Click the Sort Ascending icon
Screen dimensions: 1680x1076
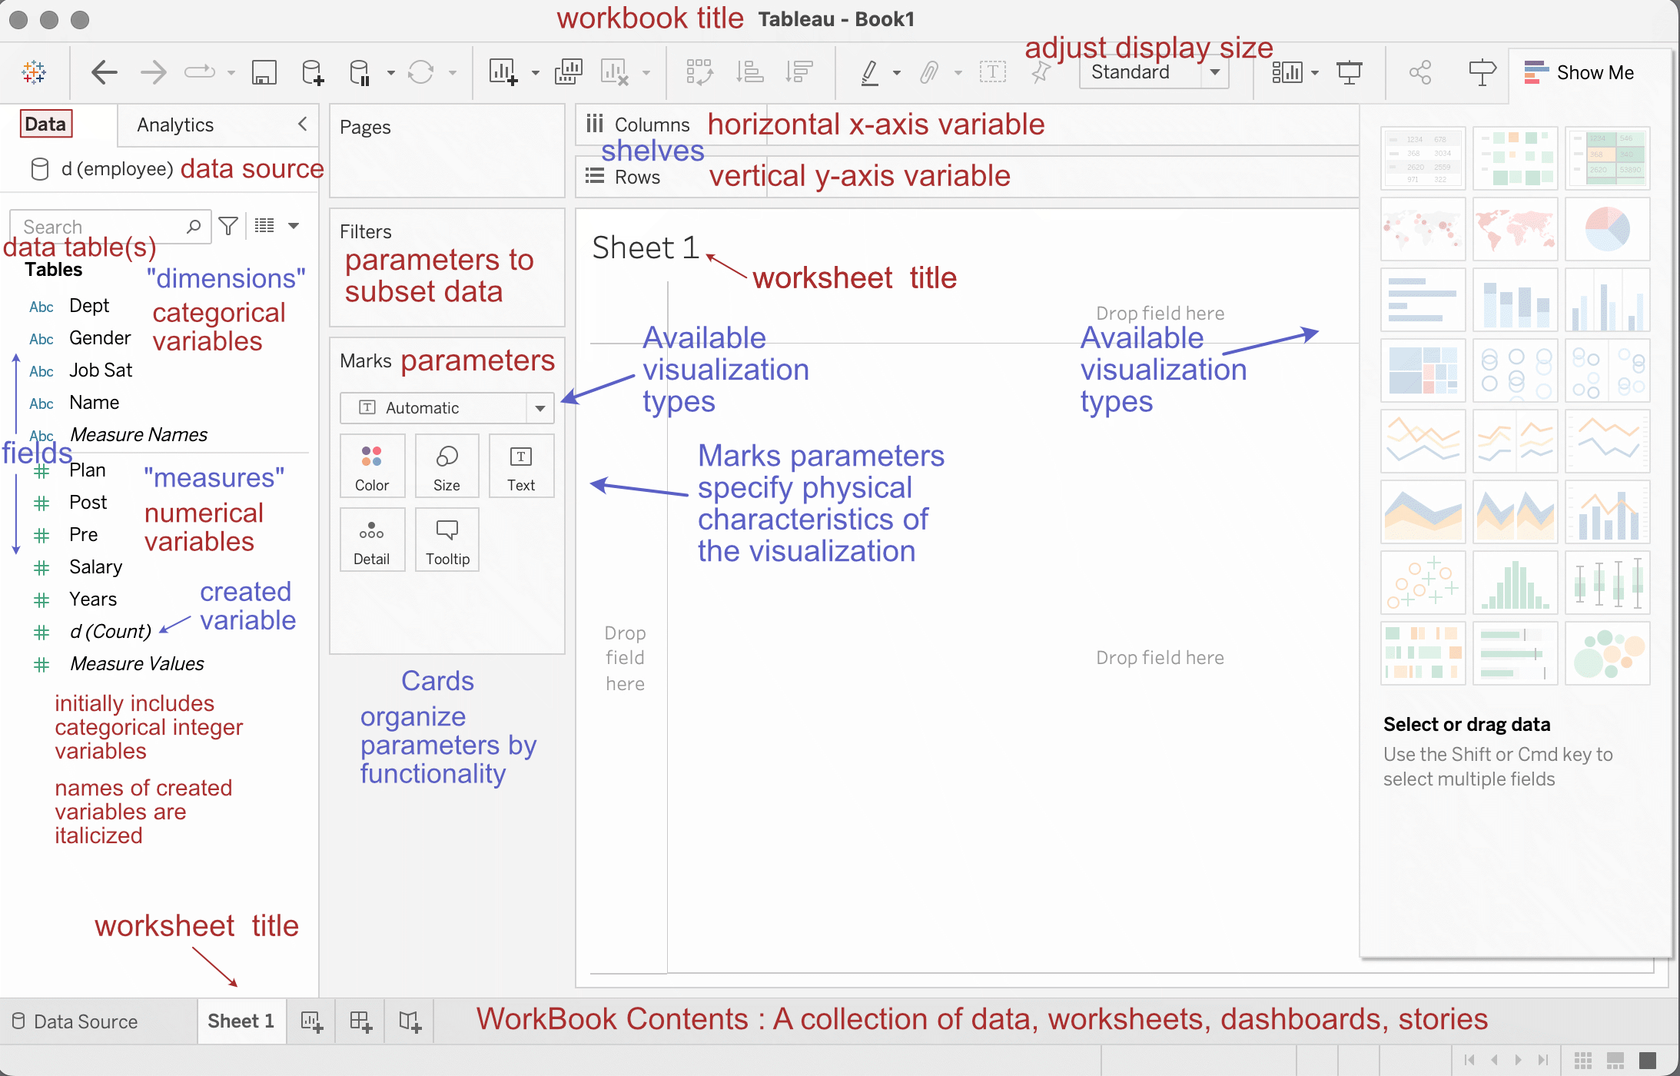(749, 73)
